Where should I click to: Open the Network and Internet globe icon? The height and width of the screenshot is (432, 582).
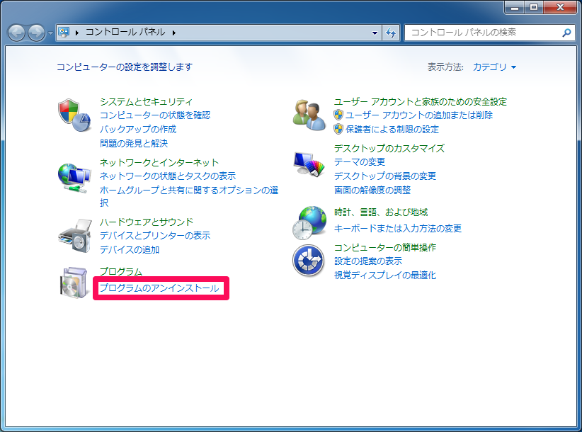[x=74, y=177]
